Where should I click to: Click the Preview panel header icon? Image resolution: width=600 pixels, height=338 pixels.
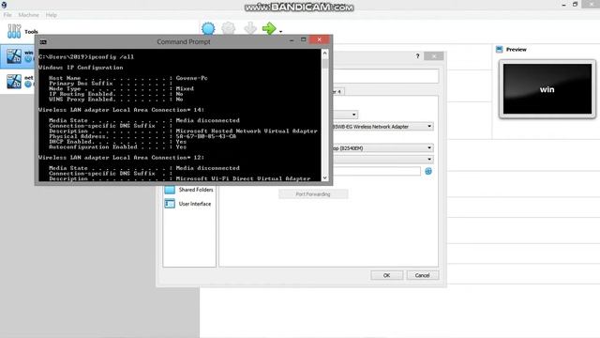[500, 50]
